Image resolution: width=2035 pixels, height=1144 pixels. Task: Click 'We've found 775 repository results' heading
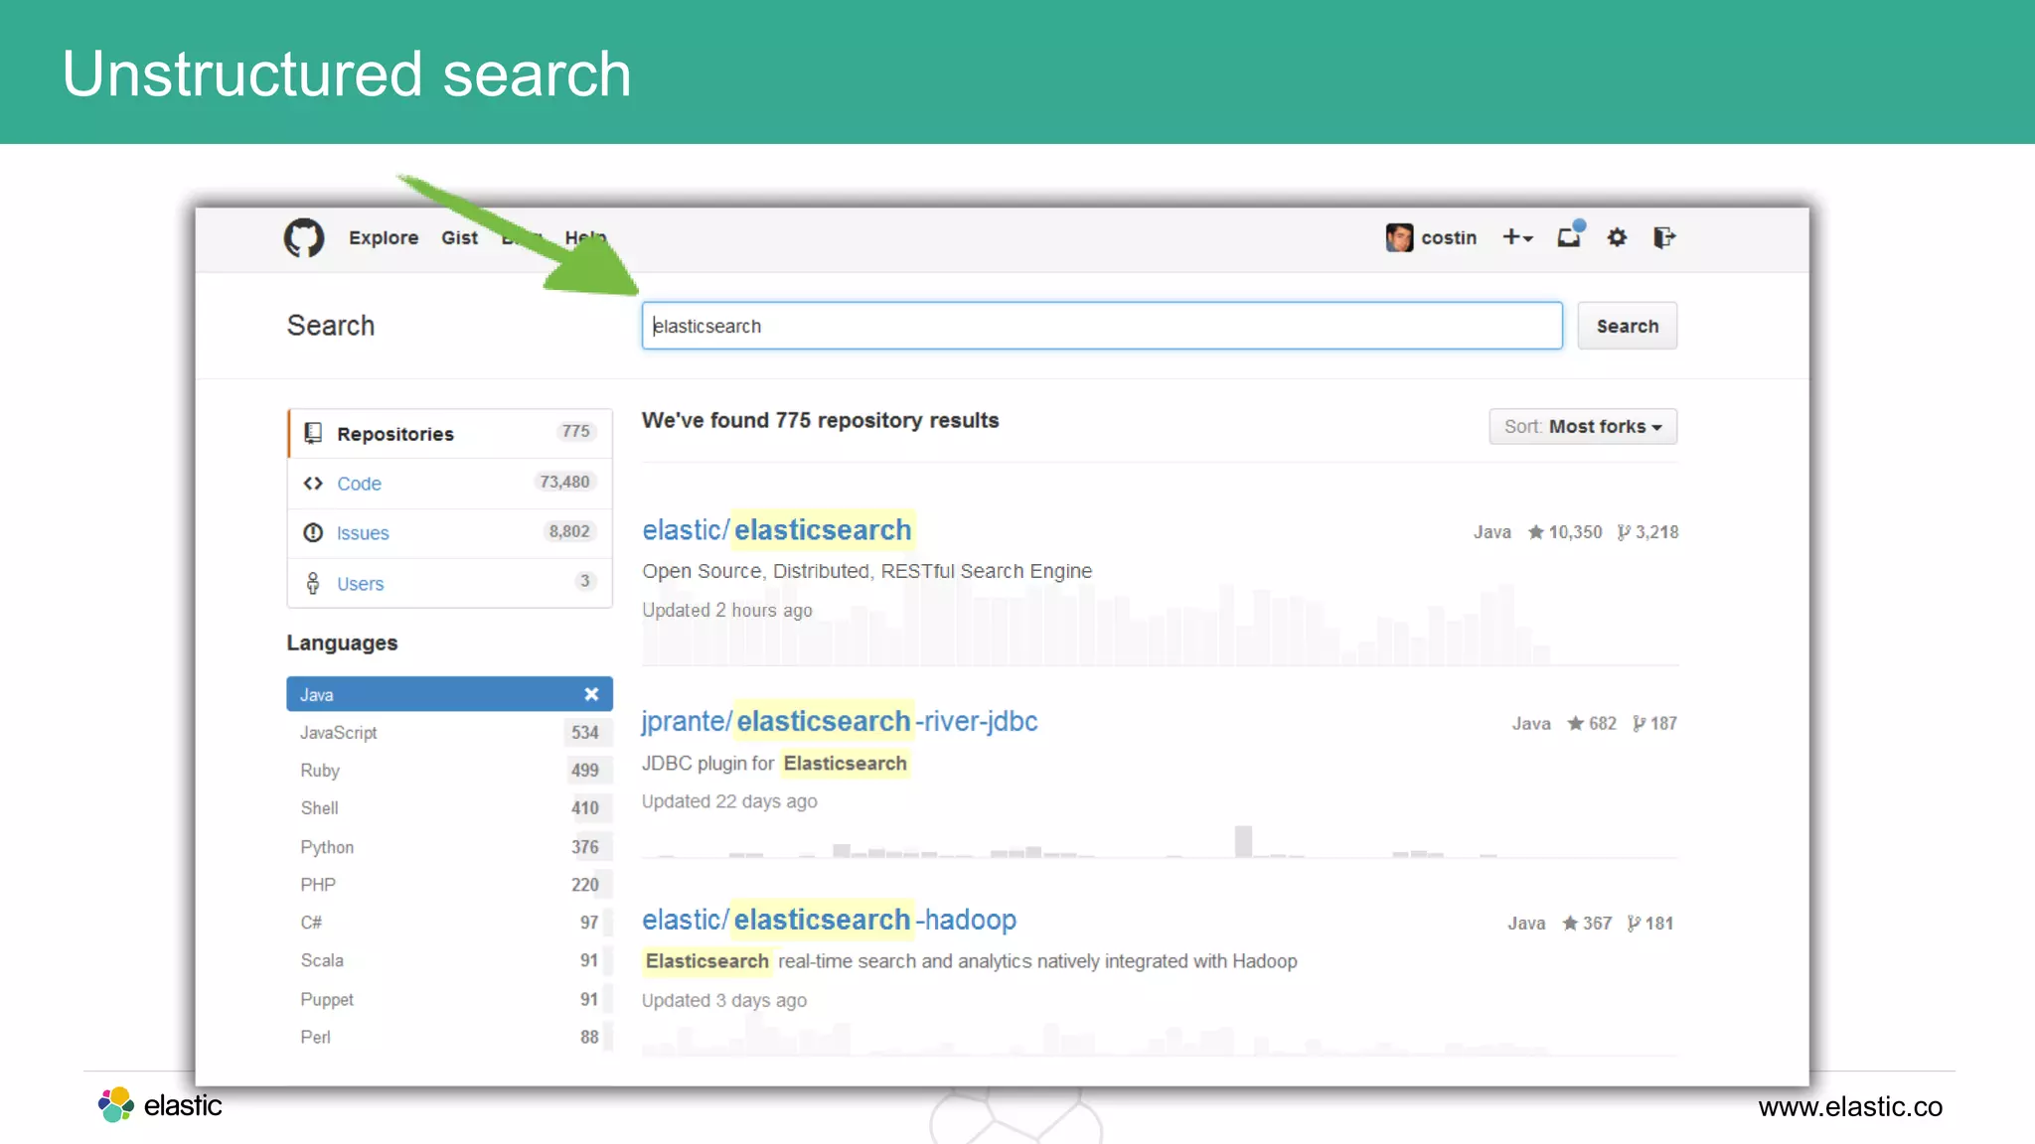821,421
